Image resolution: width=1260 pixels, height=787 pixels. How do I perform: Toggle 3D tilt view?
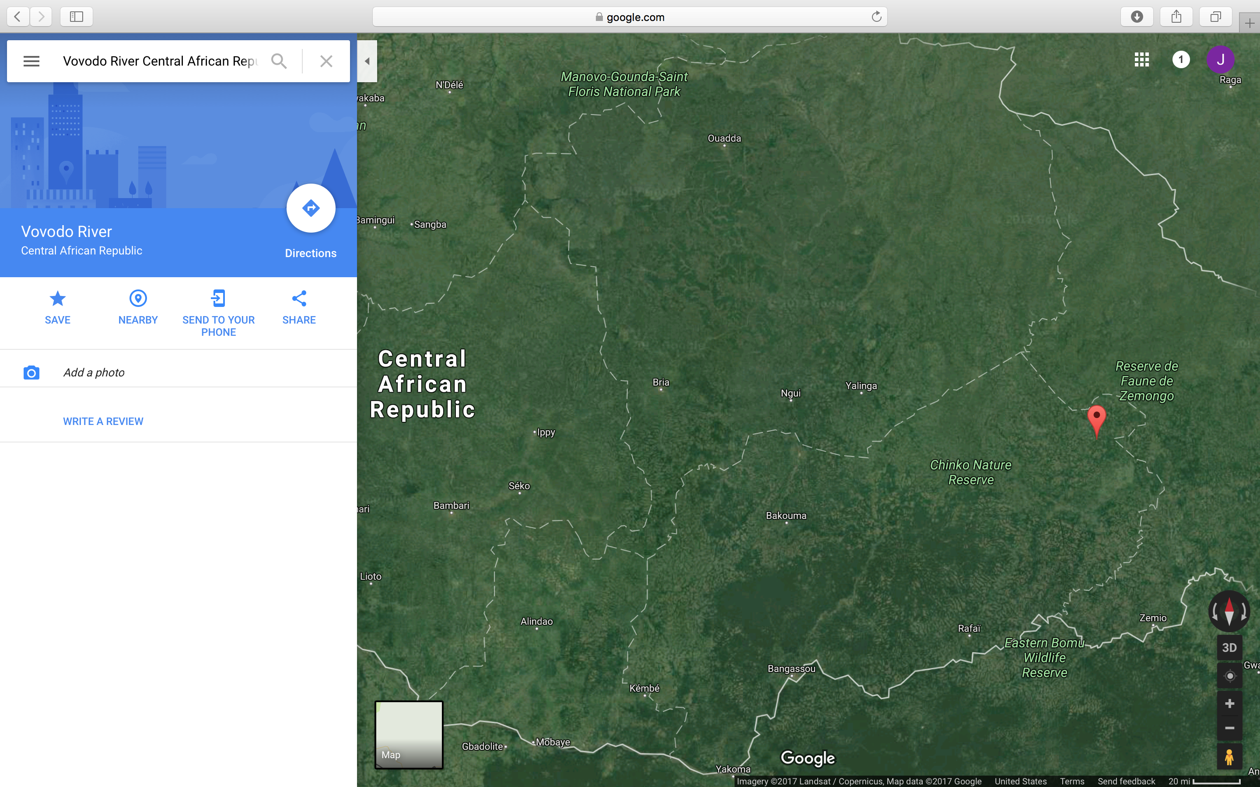tap(1229, 648)
